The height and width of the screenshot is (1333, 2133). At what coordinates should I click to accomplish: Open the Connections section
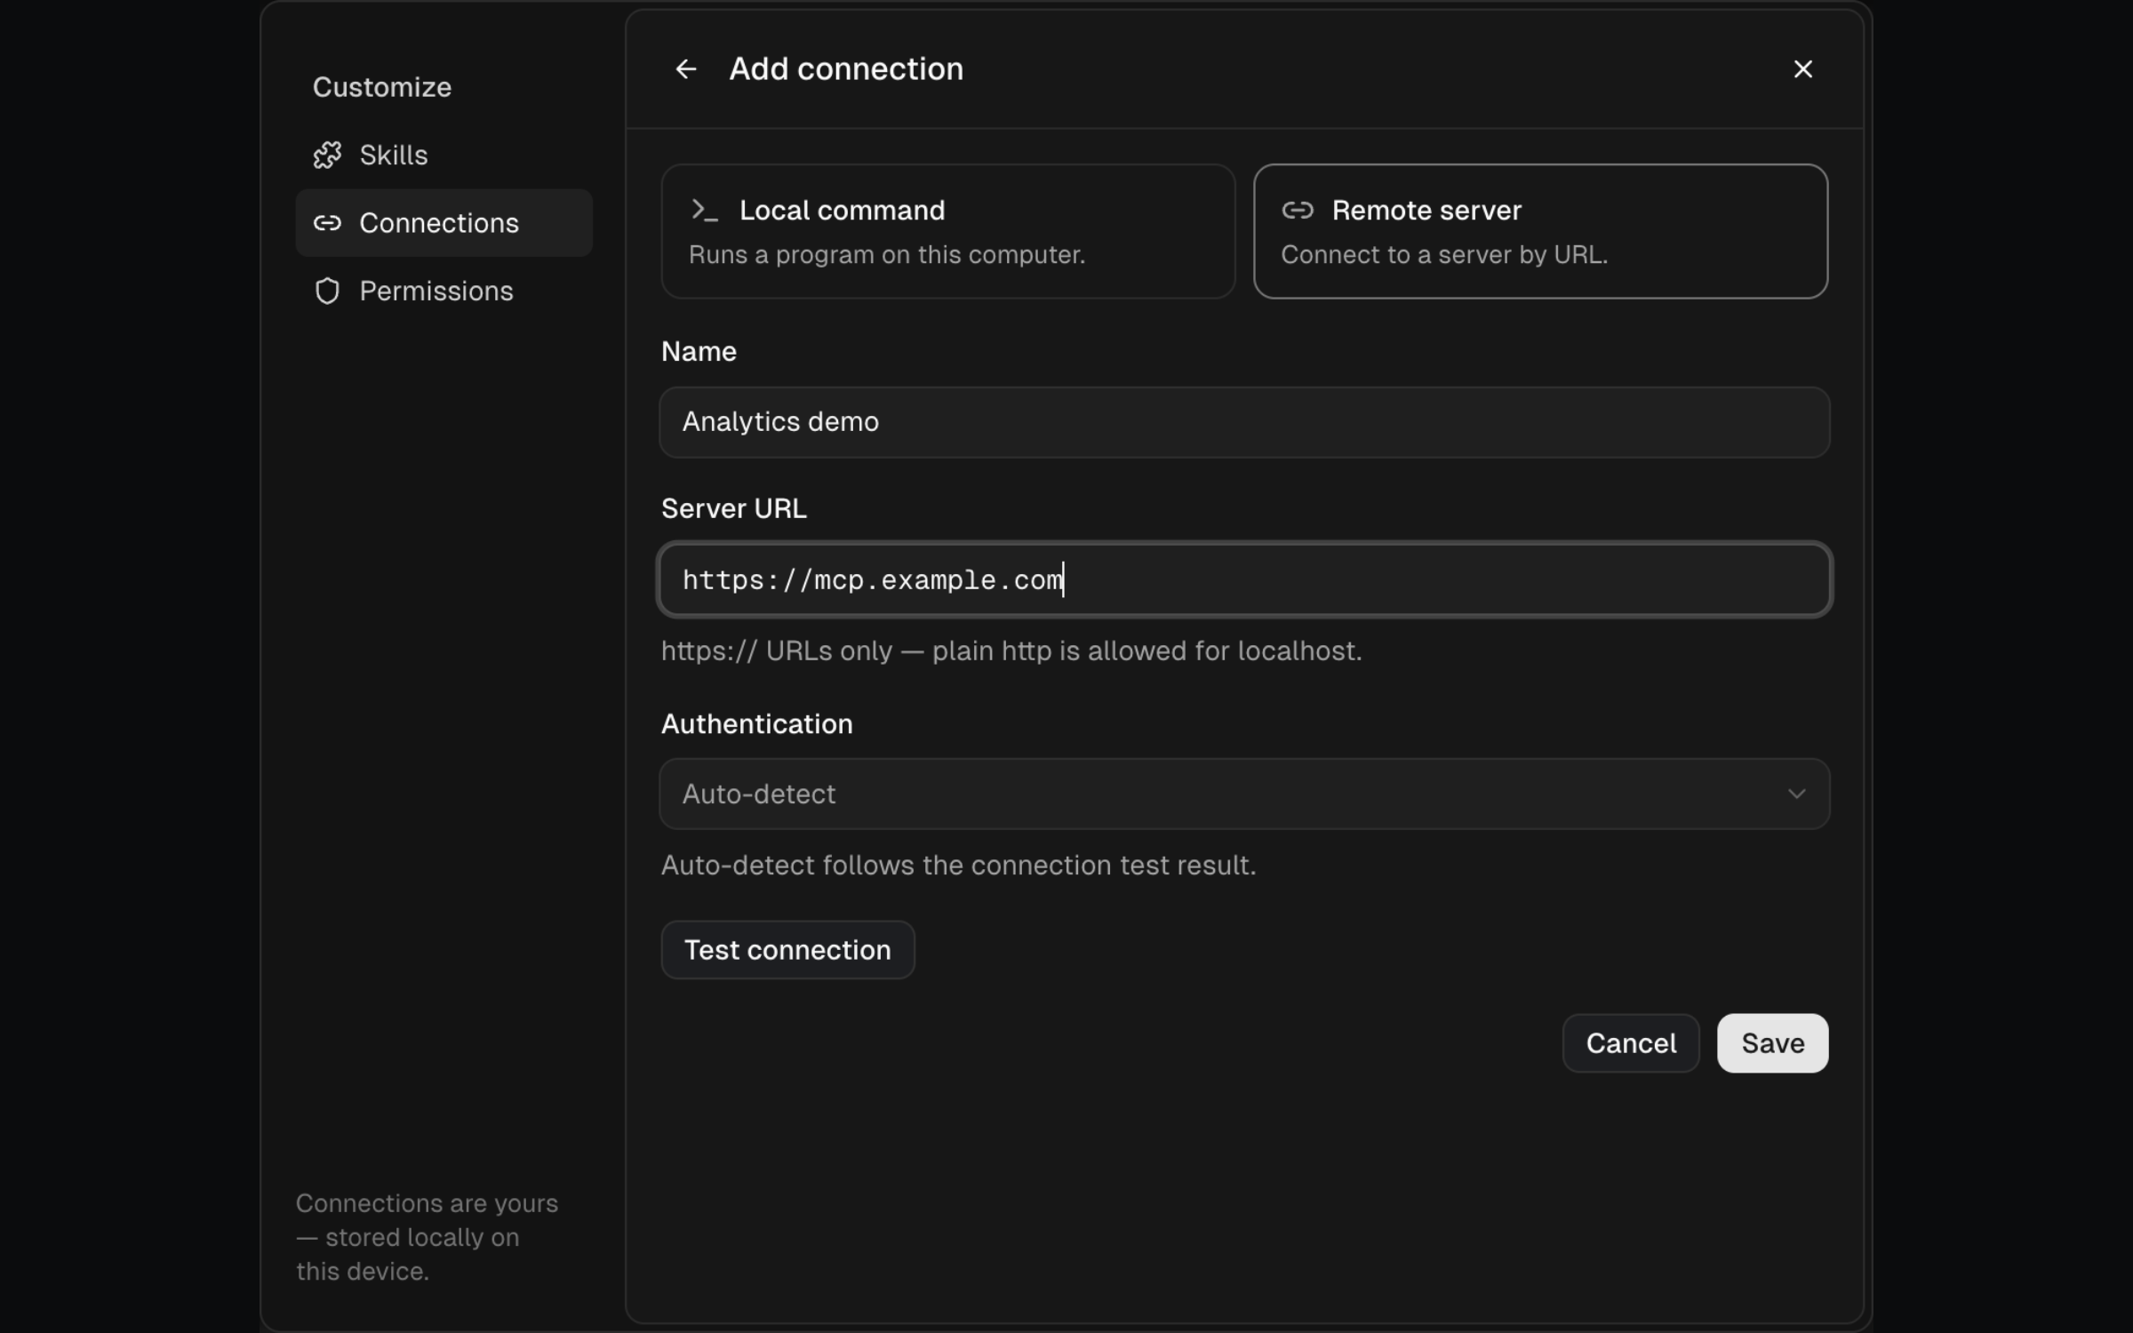[443, 223]
